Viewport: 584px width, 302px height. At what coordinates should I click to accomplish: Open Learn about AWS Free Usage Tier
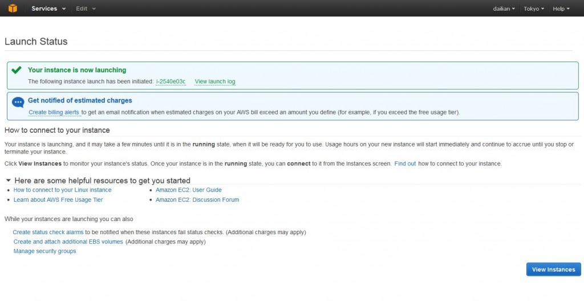point(58,200)
